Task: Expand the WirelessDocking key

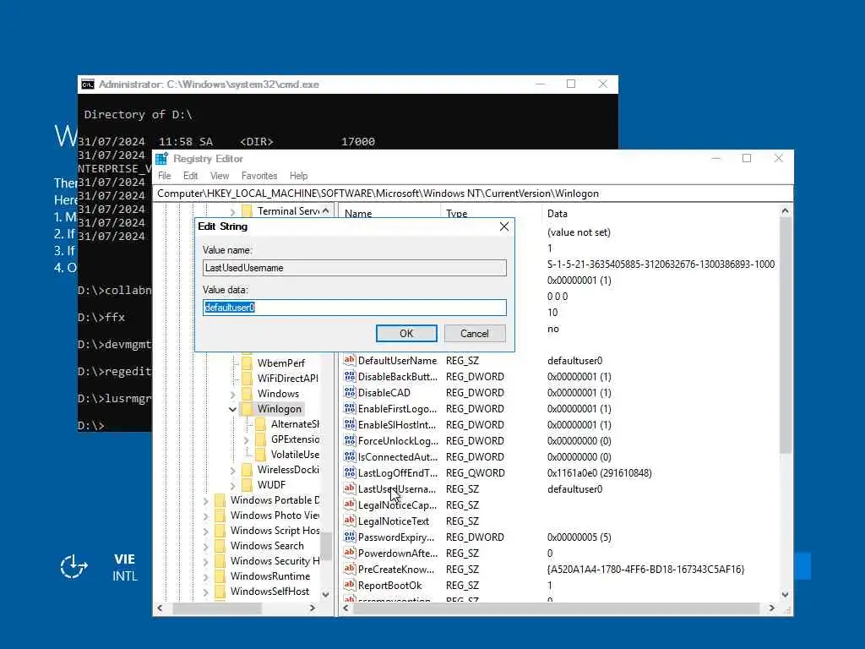Action: click(x=232, y=470)
